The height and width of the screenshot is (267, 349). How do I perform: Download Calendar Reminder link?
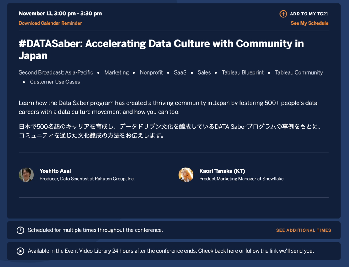[50, 23]
